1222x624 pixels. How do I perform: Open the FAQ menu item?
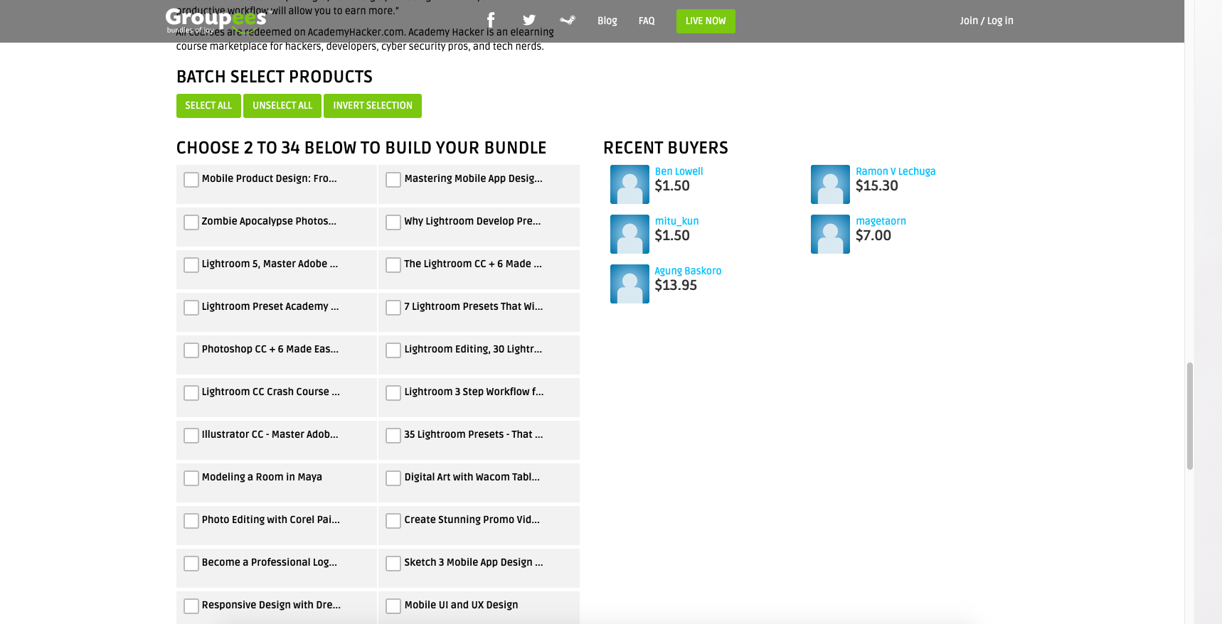(x=647, y=21)
